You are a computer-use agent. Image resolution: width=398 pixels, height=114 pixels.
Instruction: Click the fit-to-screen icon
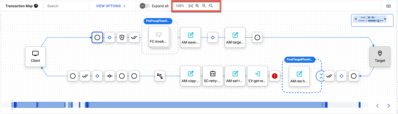coord(191,6)
